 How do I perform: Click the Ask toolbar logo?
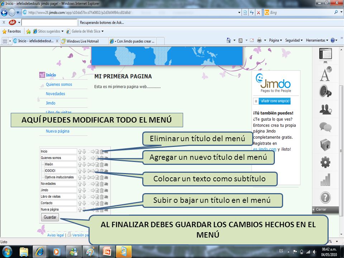13,22
